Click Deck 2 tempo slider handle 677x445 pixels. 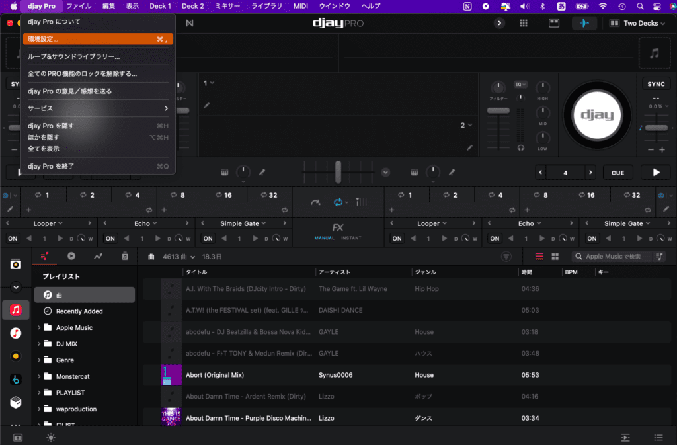(x=657, y=128)
